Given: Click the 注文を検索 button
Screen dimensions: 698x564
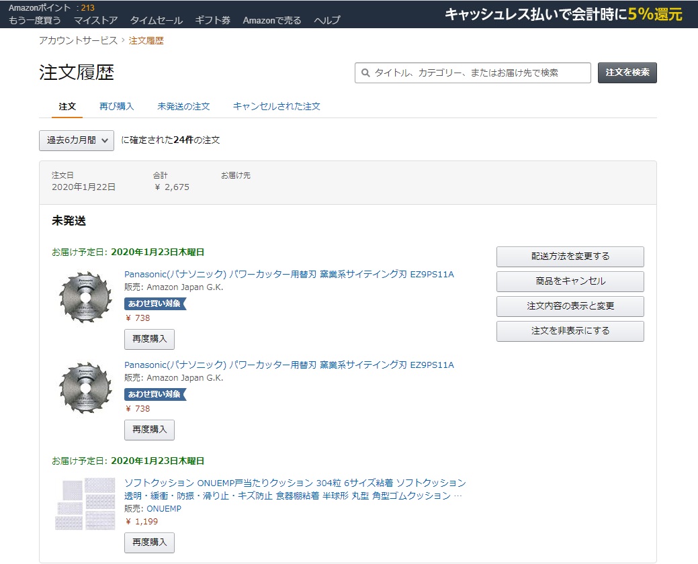Looking at the screenshot, I should tap(627, 73).
